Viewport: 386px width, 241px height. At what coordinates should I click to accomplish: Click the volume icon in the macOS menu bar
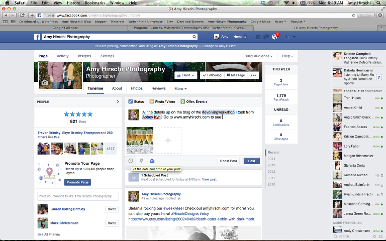[294, 3]
